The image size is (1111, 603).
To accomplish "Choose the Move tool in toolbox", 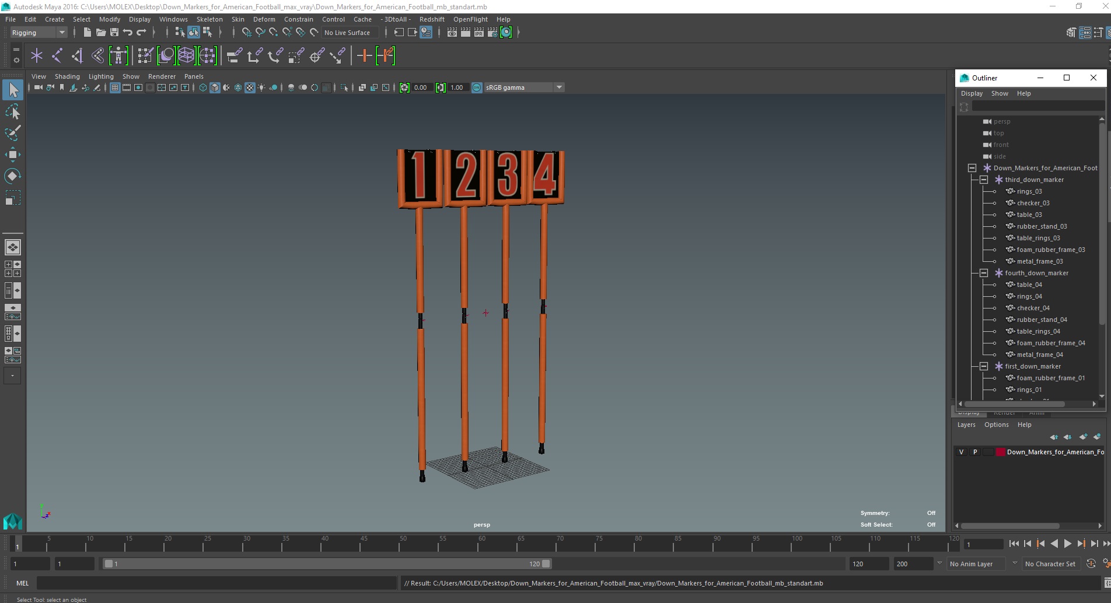I will point(13,155).
